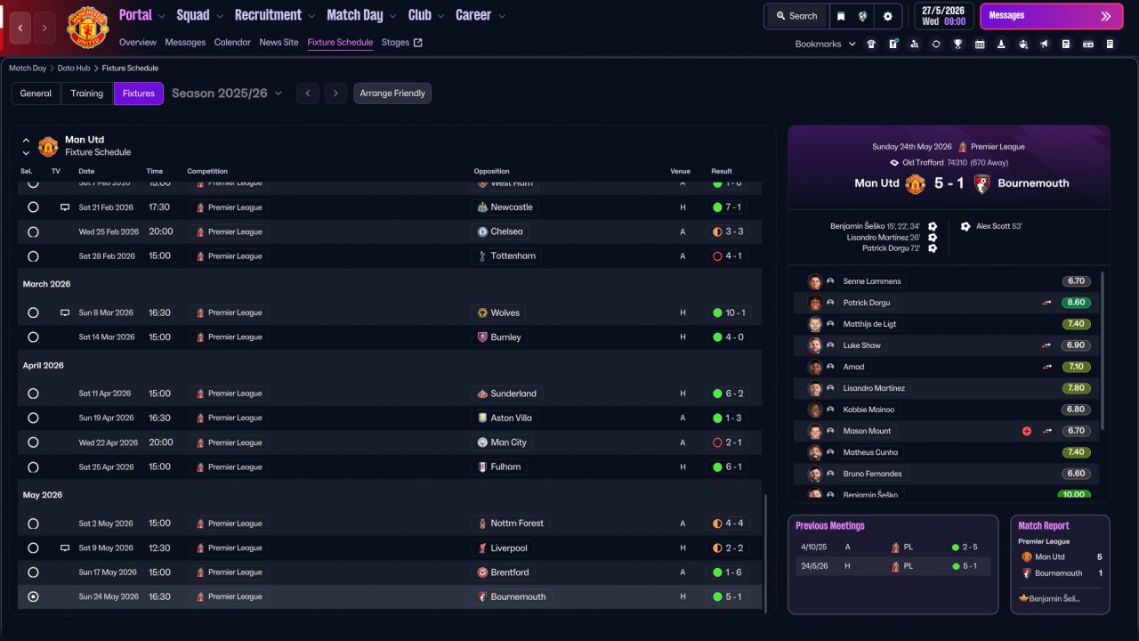Screen dimensions: 1139x641
Task: Open the Season 2025/26 dropdown
Action: (x=227, y=93)
